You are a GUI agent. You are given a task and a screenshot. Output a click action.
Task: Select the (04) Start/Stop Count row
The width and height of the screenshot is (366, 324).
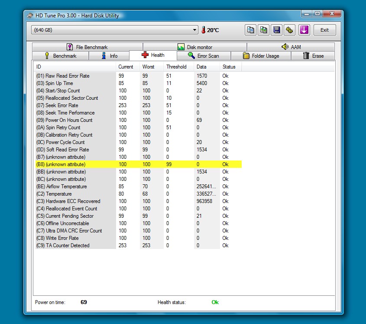click(x=139, y=91)
